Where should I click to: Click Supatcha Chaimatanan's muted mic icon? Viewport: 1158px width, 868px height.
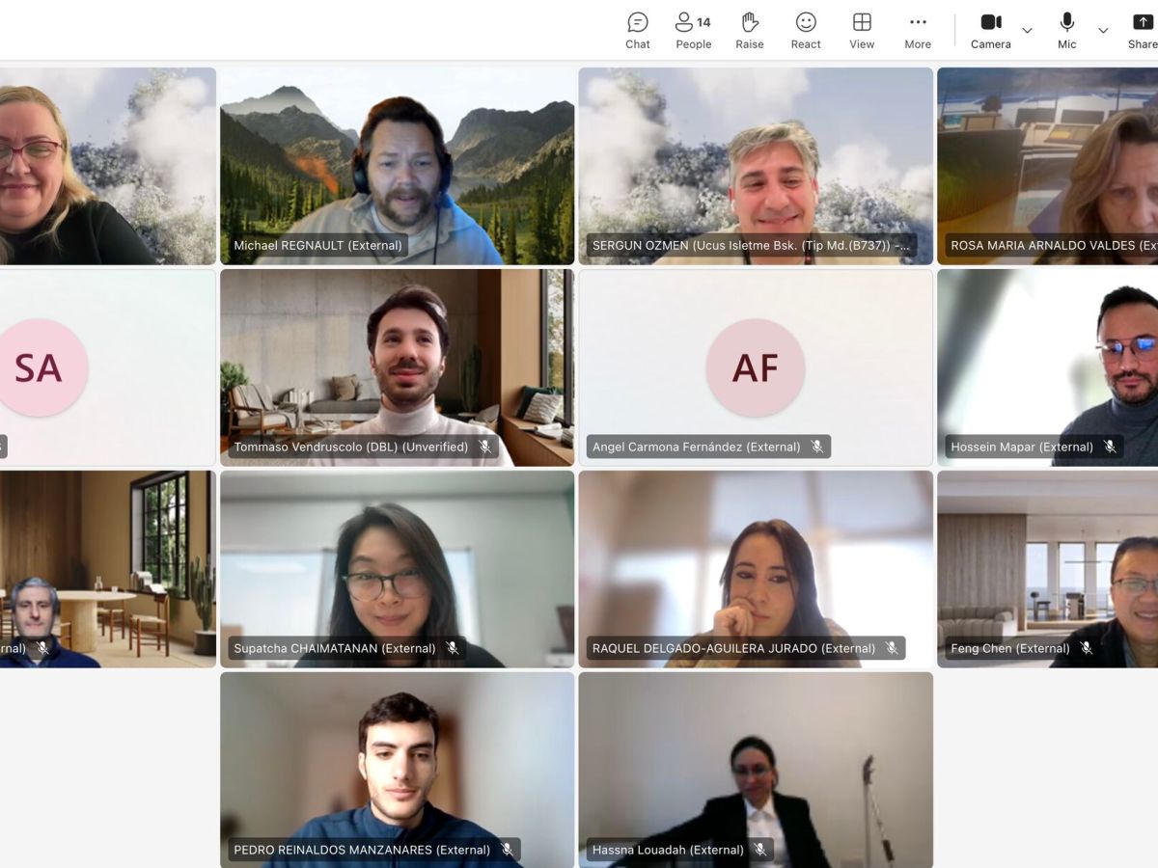[x=453, y=648]
